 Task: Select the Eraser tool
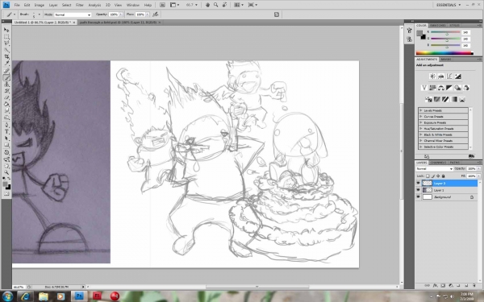(6, 97)
